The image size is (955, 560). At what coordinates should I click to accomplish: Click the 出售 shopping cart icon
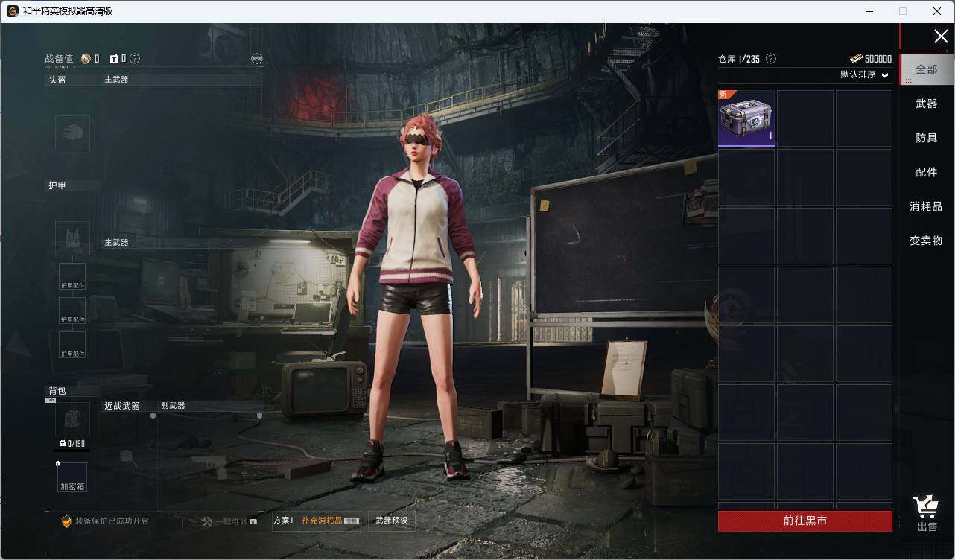(x=927, y=508)
